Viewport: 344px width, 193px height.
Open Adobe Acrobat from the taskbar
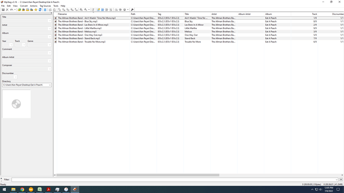coord(48,190)
